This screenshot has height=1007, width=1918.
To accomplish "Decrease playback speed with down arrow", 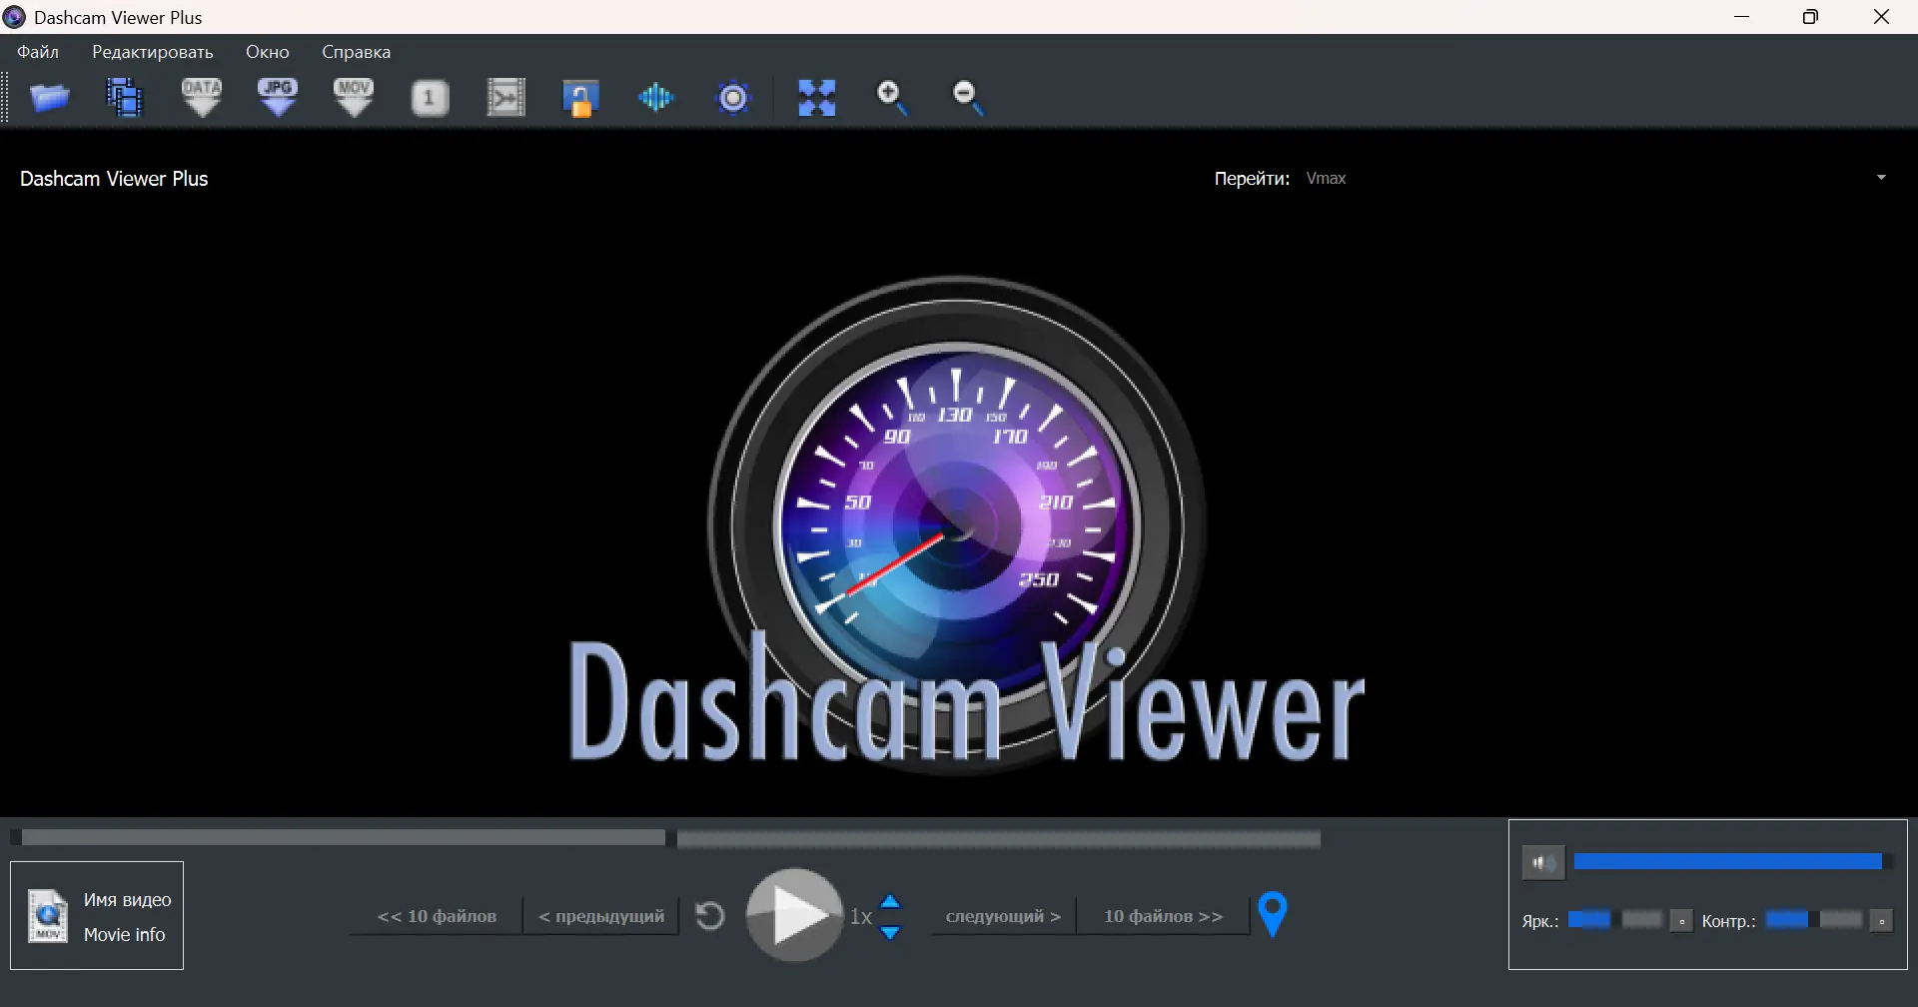I will tap(890, 932).
